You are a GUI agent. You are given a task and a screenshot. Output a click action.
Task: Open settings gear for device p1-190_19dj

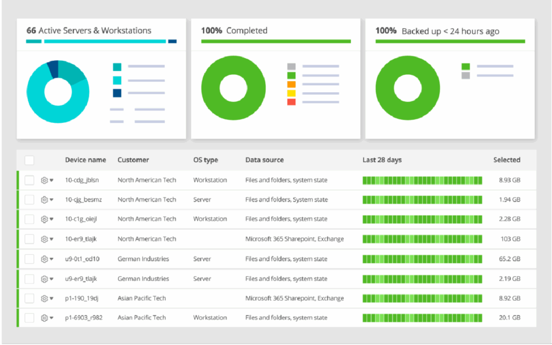click(x=45, y=298)
